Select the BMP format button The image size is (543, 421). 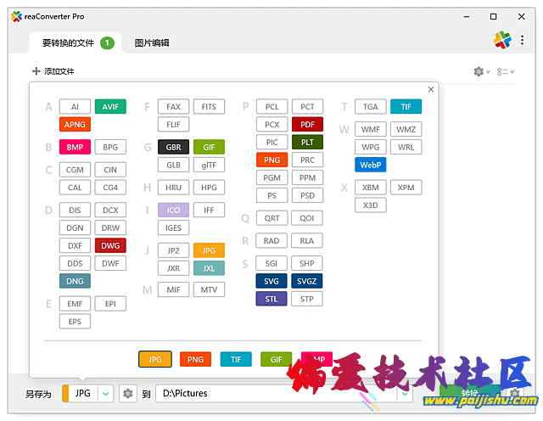75,147
